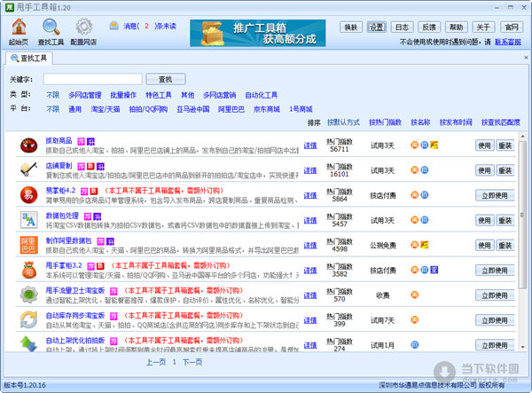Sort by 按查找匹配度
This screenshot has width=532, height=393.
click(501, 122)
